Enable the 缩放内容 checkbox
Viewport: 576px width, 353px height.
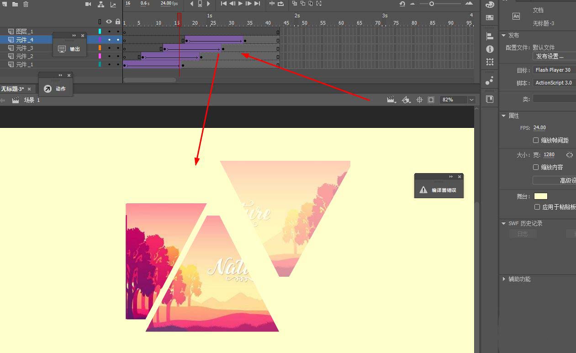coord(536,167)
